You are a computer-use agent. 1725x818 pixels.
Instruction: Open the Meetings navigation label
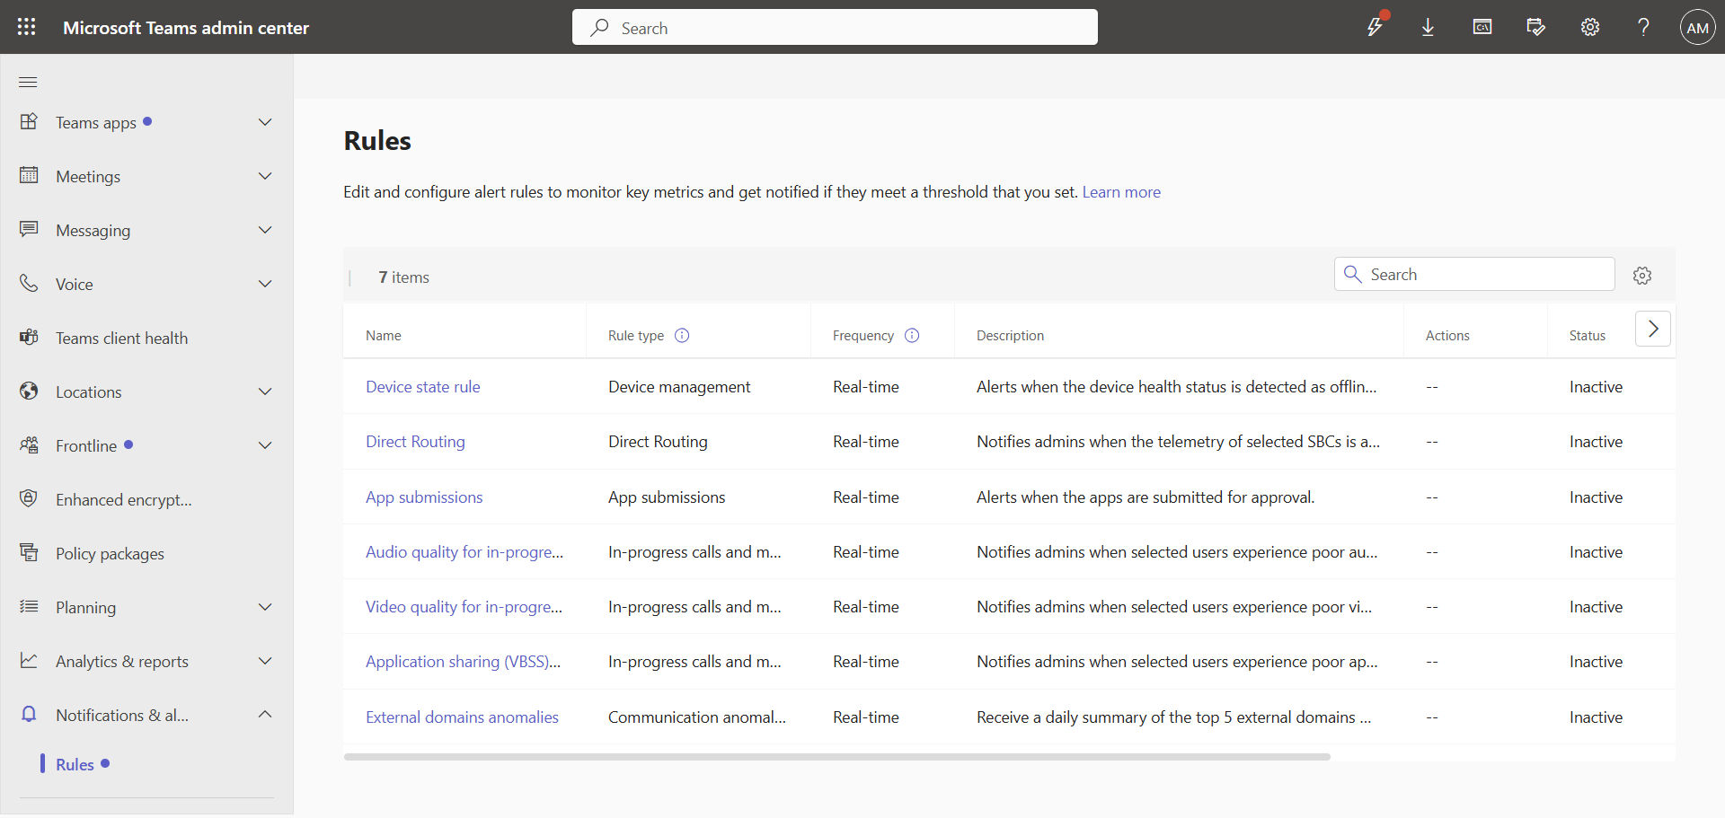[88, 177]
